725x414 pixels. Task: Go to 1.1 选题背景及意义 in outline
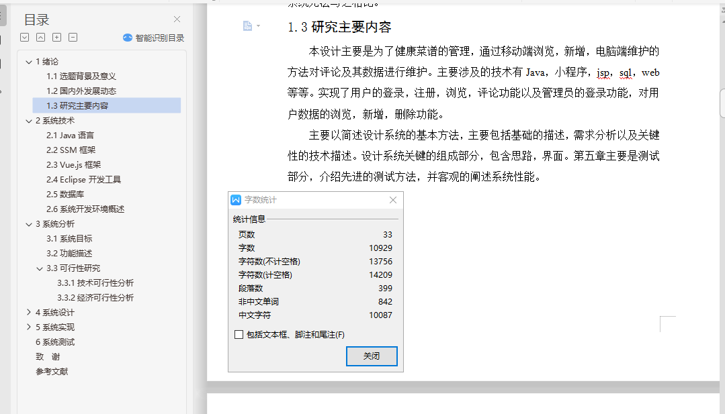coord(81,76)
